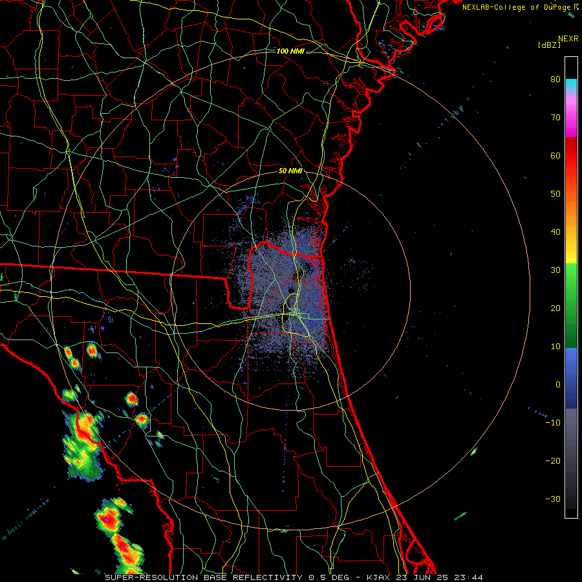Click the NEXR label above the color scale
Screen dimensions: 582x582
coord(568,39)
